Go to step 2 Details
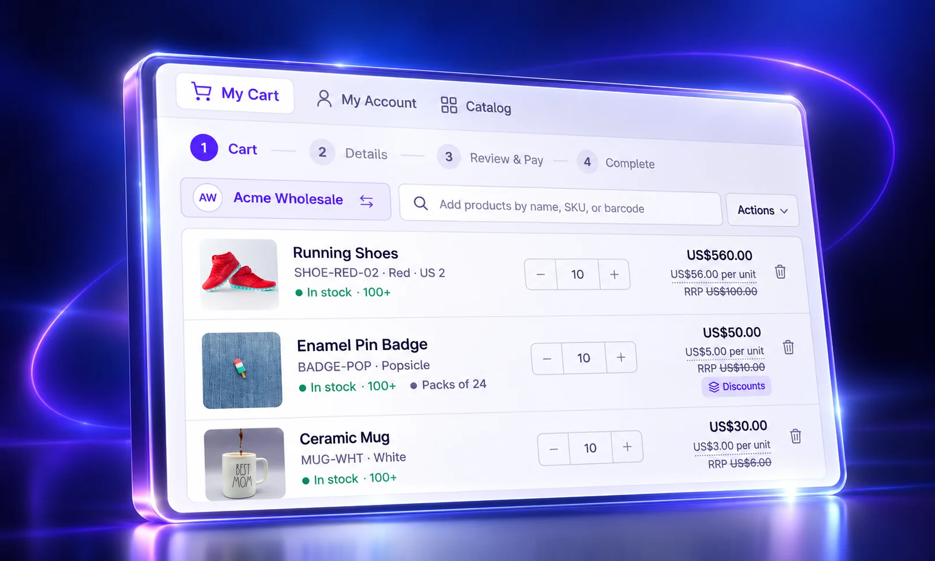This screenshot has height=561, width=935. tap(348, 153)
